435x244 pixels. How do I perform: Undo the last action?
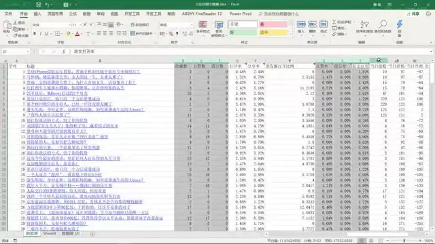click(x=47, y=5)
